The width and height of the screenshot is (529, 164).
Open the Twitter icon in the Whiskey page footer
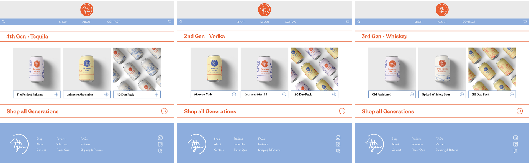click(516, 151)
